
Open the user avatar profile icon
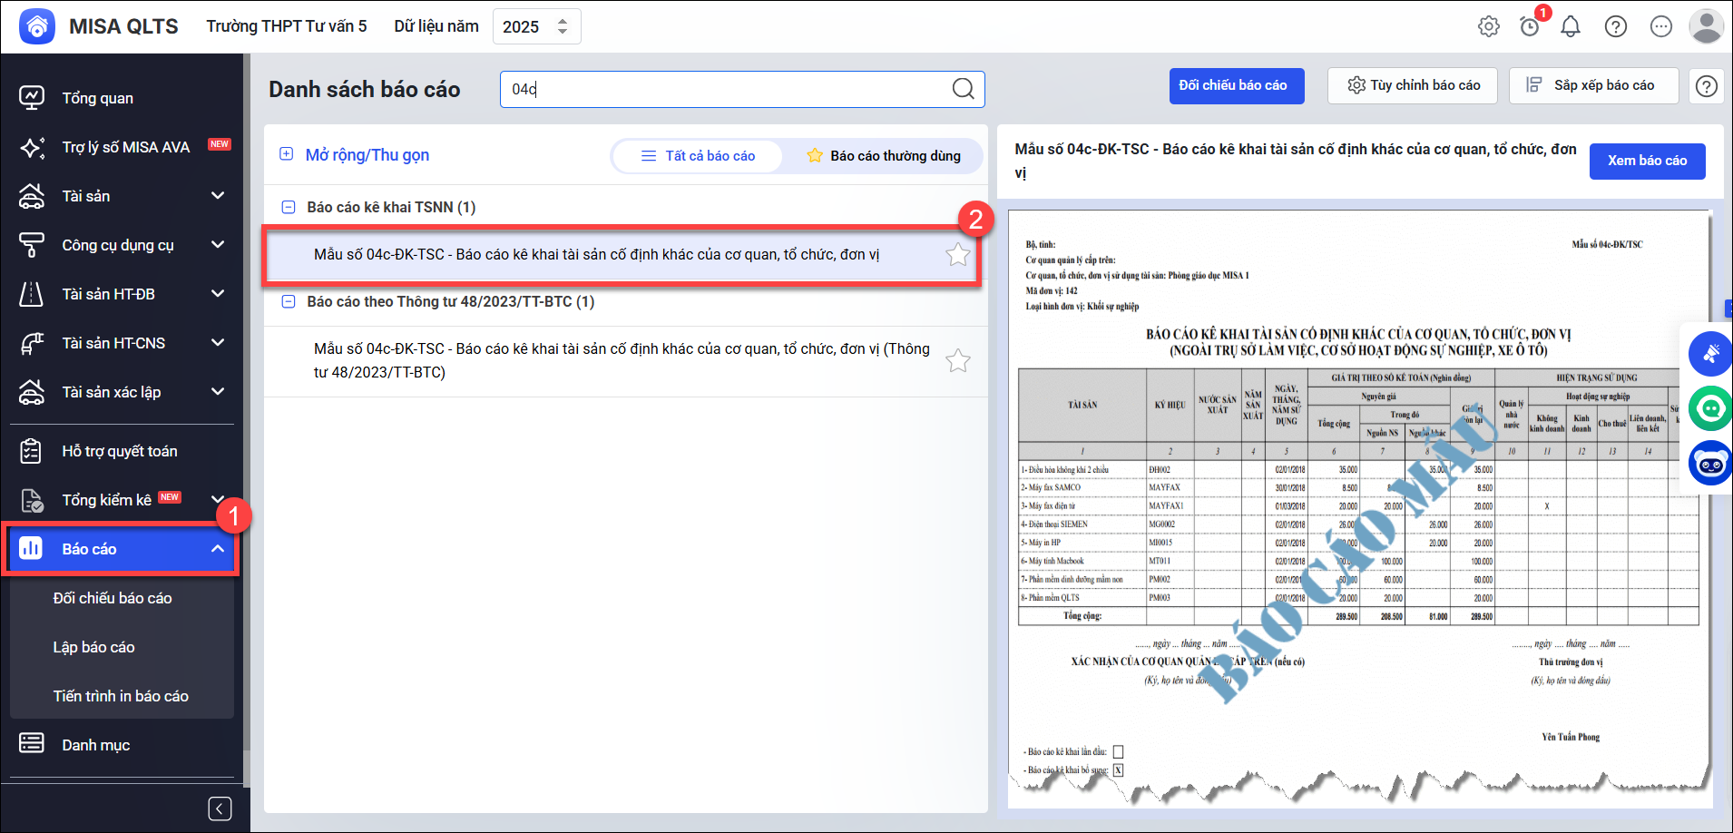pos(1706,26)
